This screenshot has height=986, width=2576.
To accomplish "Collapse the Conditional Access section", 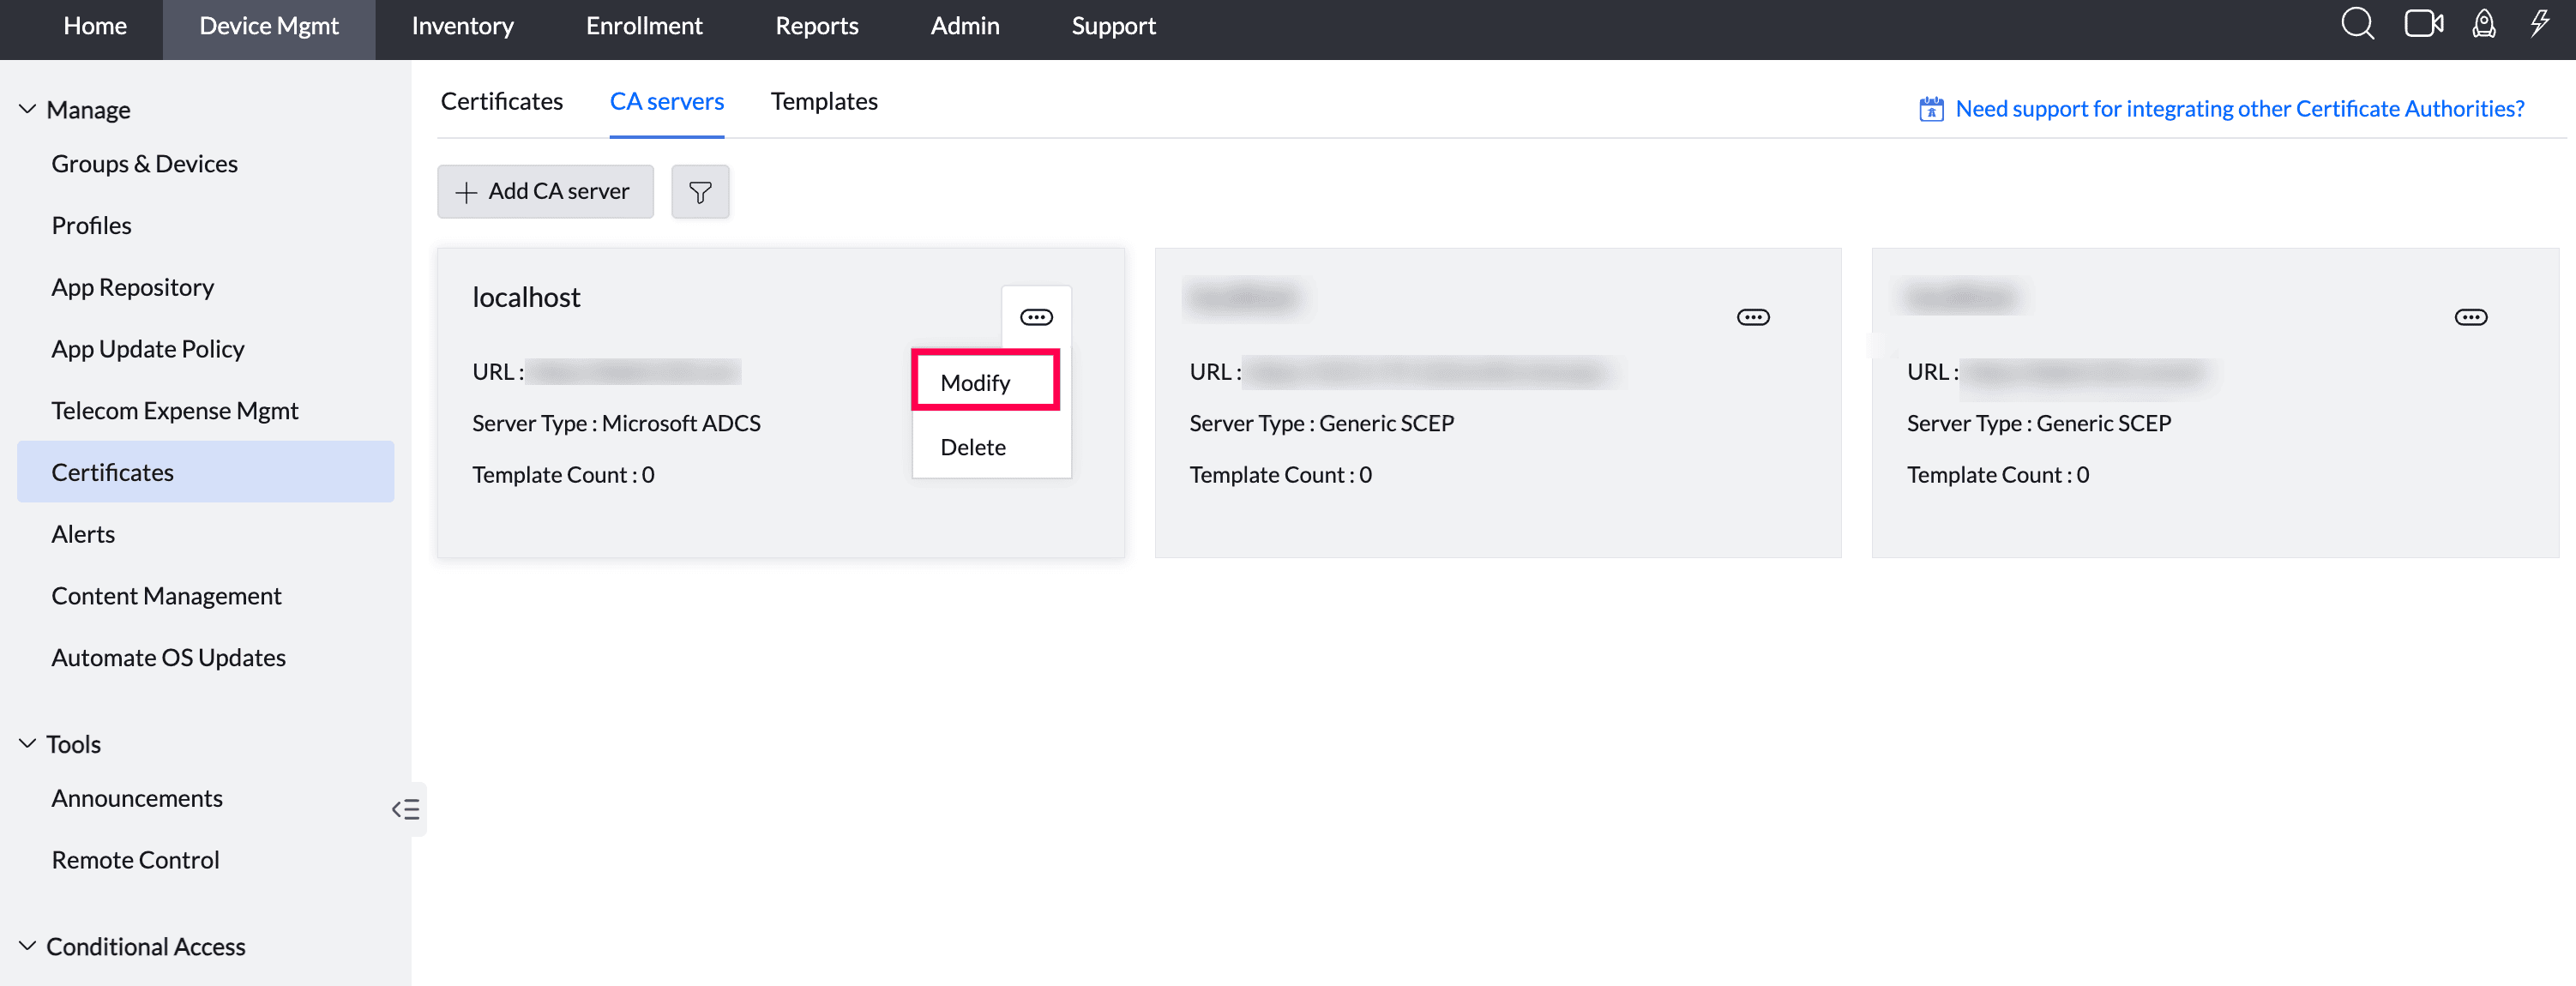I will [x=28, y=946].
